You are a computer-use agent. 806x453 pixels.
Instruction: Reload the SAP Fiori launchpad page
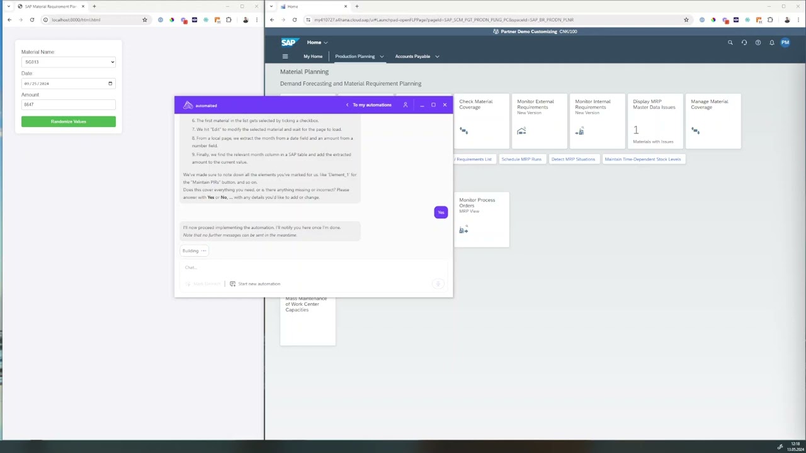tap(294, 20)
